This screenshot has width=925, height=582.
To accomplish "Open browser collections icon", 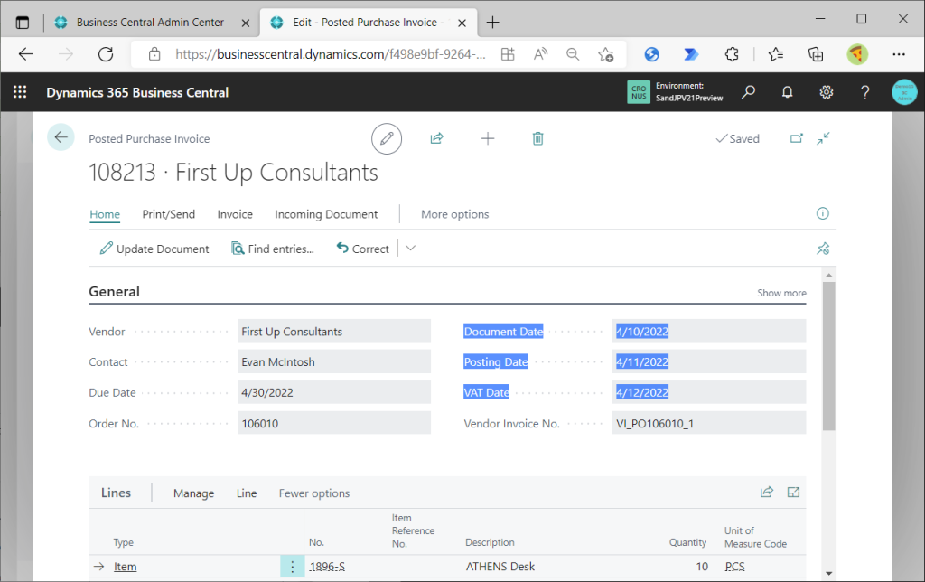I will [x=816, y=54].
